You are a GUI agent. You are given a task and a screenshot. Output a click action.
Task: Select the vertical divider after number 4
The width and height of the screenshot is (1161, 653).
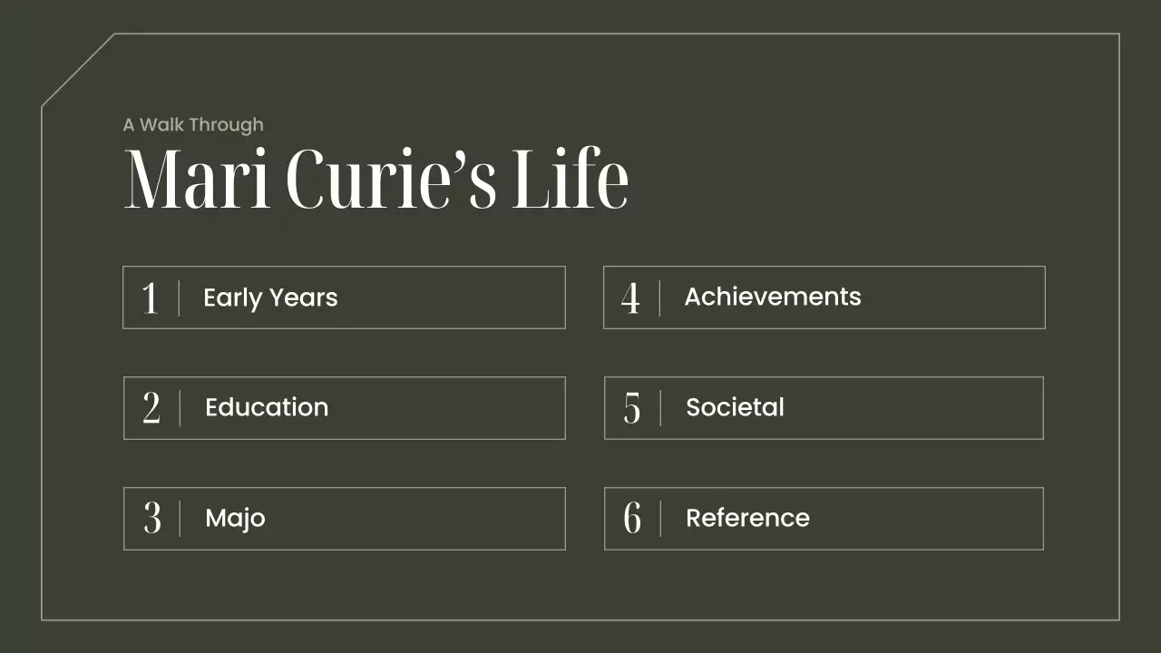[659, 298]
